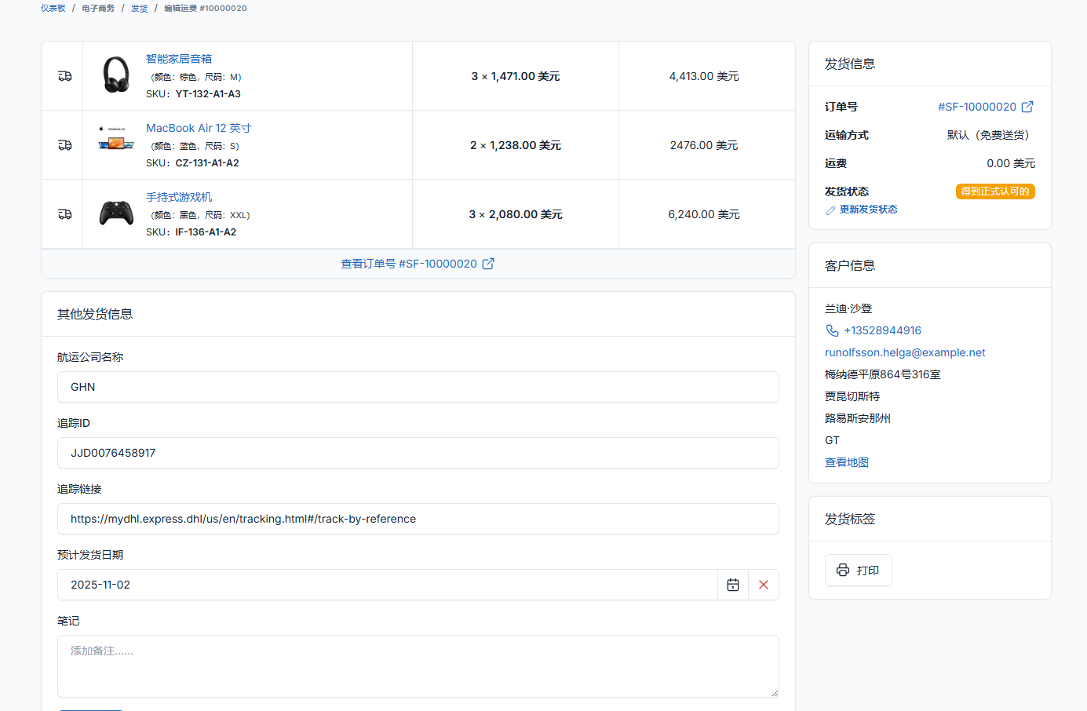Click the customer email runolfsson.helga@example.net
1087x711 pixels.
click(x=904, y=352)
